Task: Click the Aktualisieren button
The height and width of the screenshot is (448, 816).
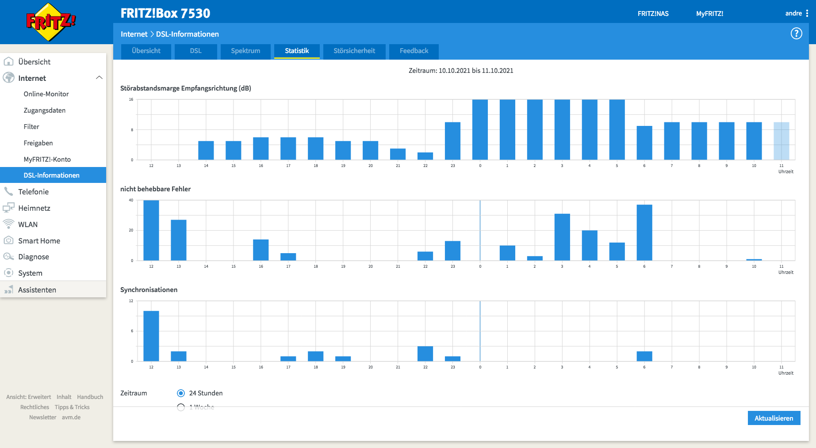Action: (774, 418)
